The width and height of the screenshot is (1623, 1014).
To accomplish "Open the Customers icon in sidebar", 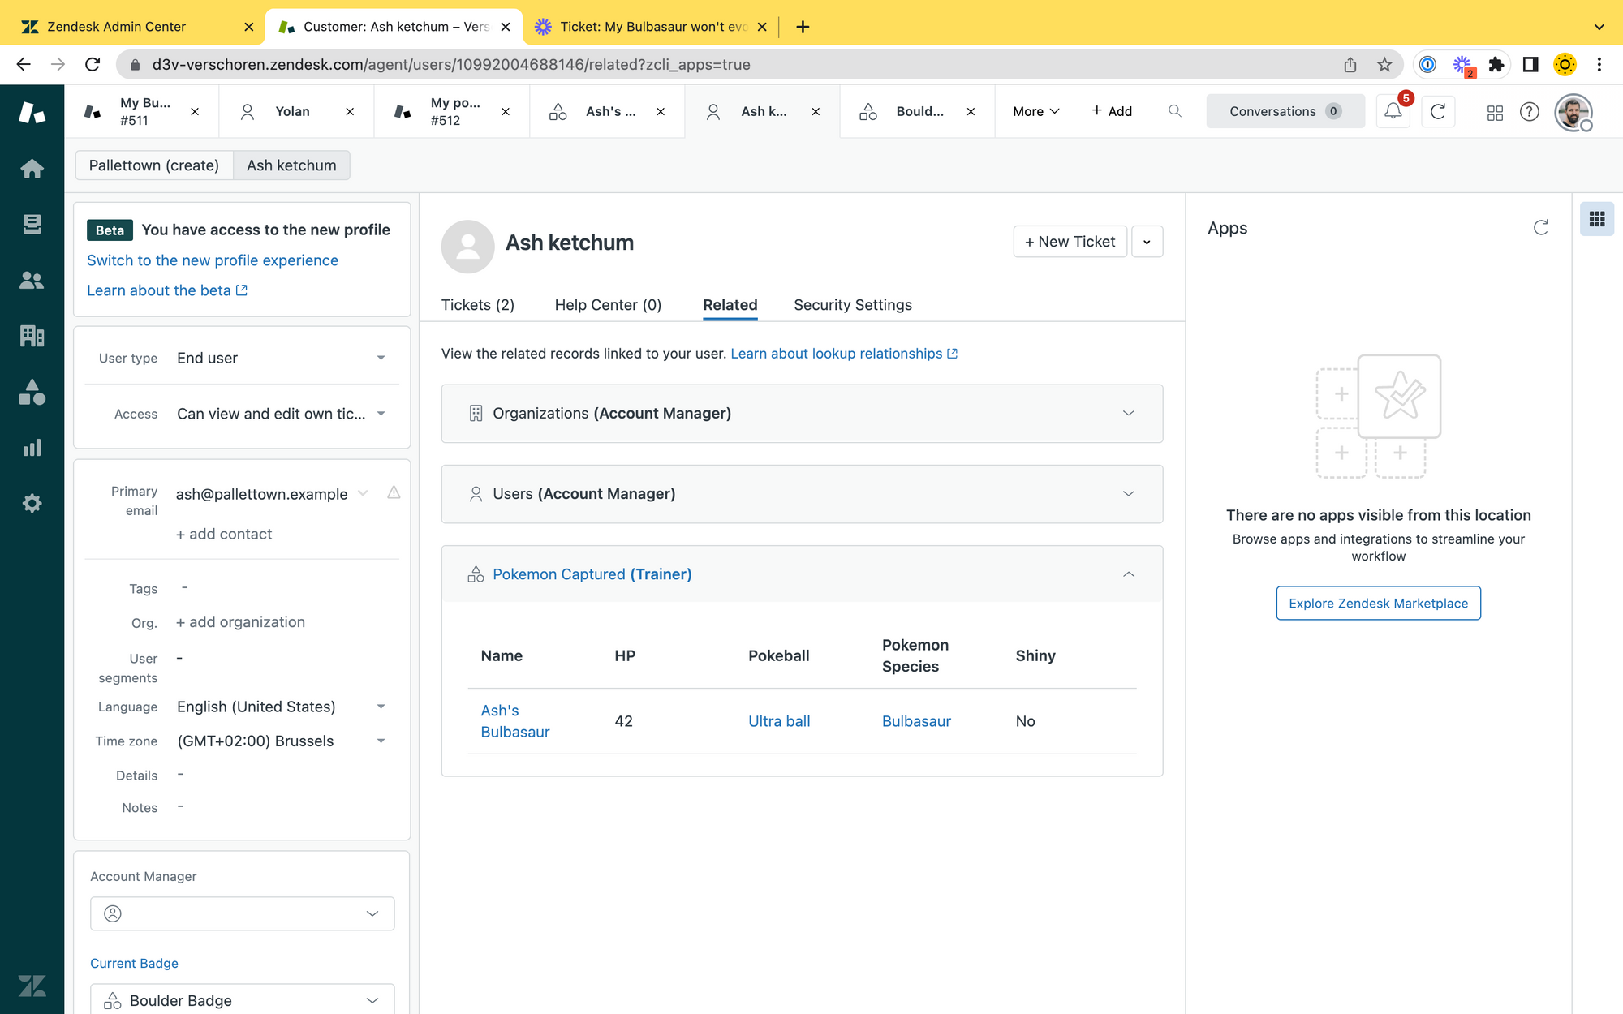I will point(32,281).
